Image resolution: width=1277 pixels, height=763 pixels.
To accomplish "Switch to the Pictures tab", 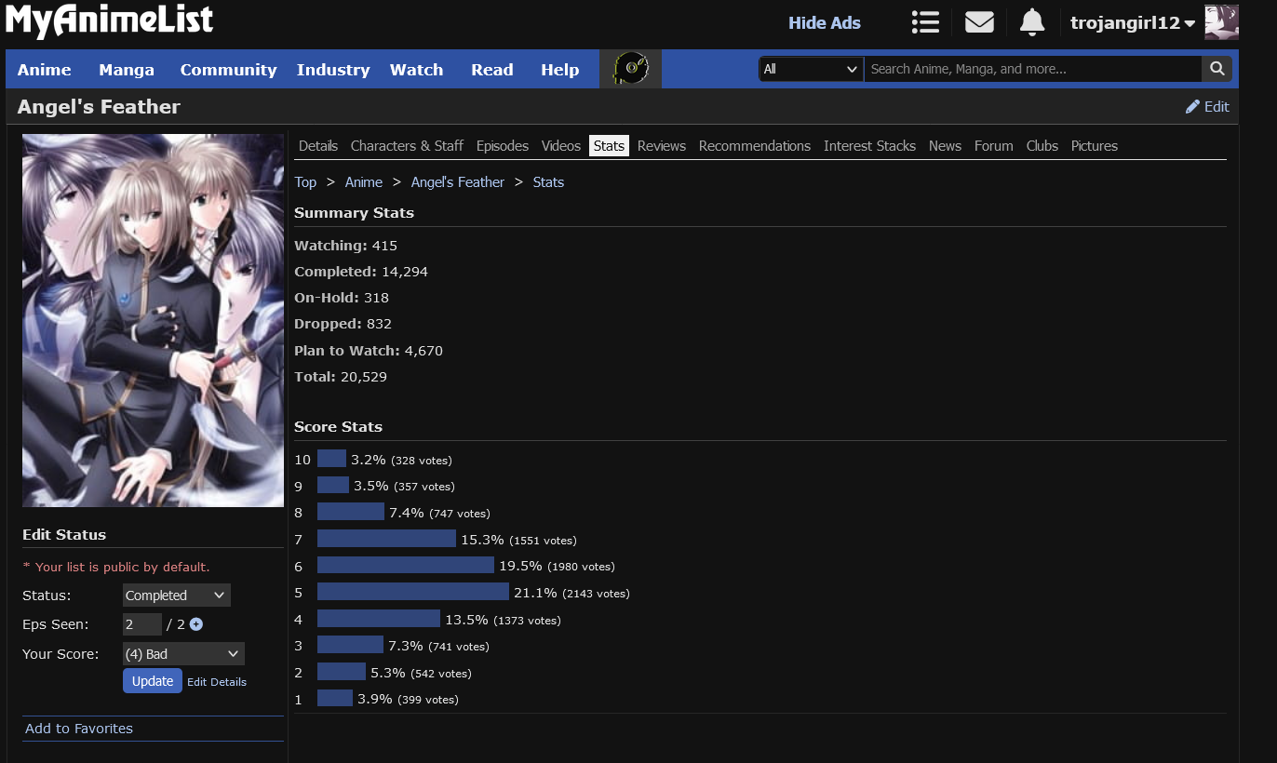I will click(x=1095, y=146).
